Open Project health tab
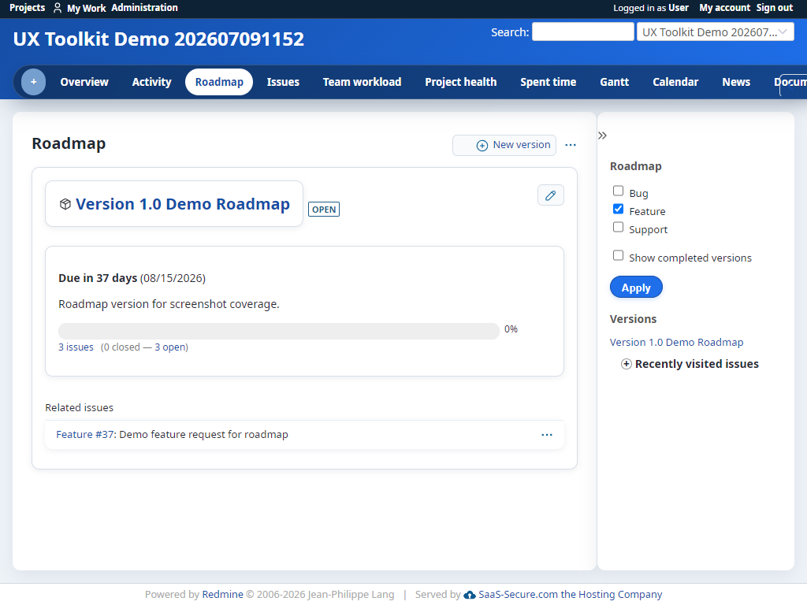 460,82
